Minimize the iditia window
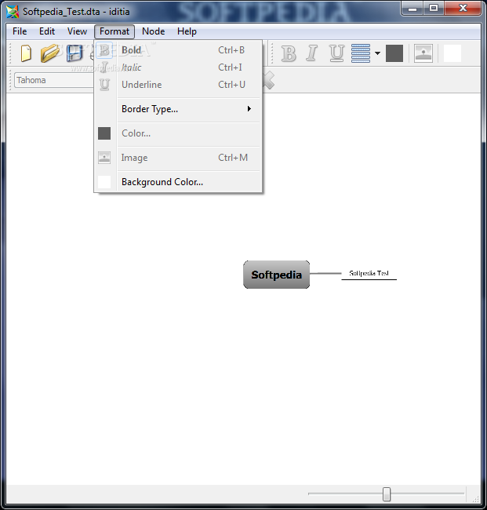 (x=412, y=8)
